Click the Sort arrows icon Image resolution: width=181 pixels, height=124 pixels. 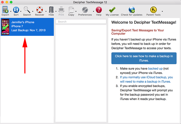pyautogui.click(x=16, y=10)
